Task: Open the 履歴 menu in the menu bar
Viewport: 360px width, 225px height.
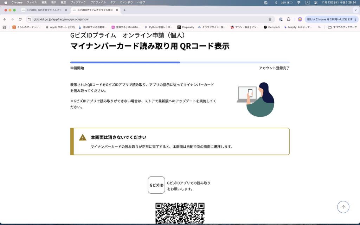Action: [x=63, y=2]
